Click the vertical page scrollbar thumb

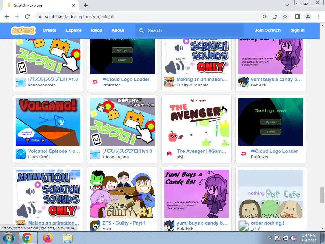[322, 195]
